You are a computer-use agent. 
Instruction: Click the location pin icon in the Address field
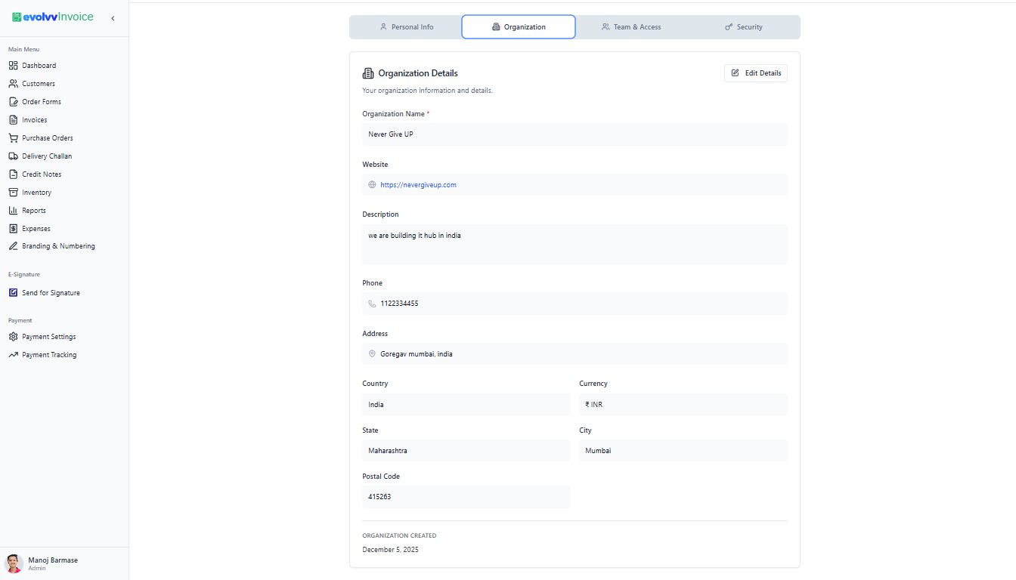pos(372,354)
